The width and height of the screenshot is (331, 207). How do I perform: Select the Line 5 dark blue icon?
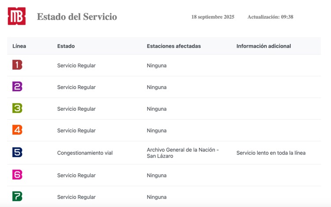pos(17,152)
